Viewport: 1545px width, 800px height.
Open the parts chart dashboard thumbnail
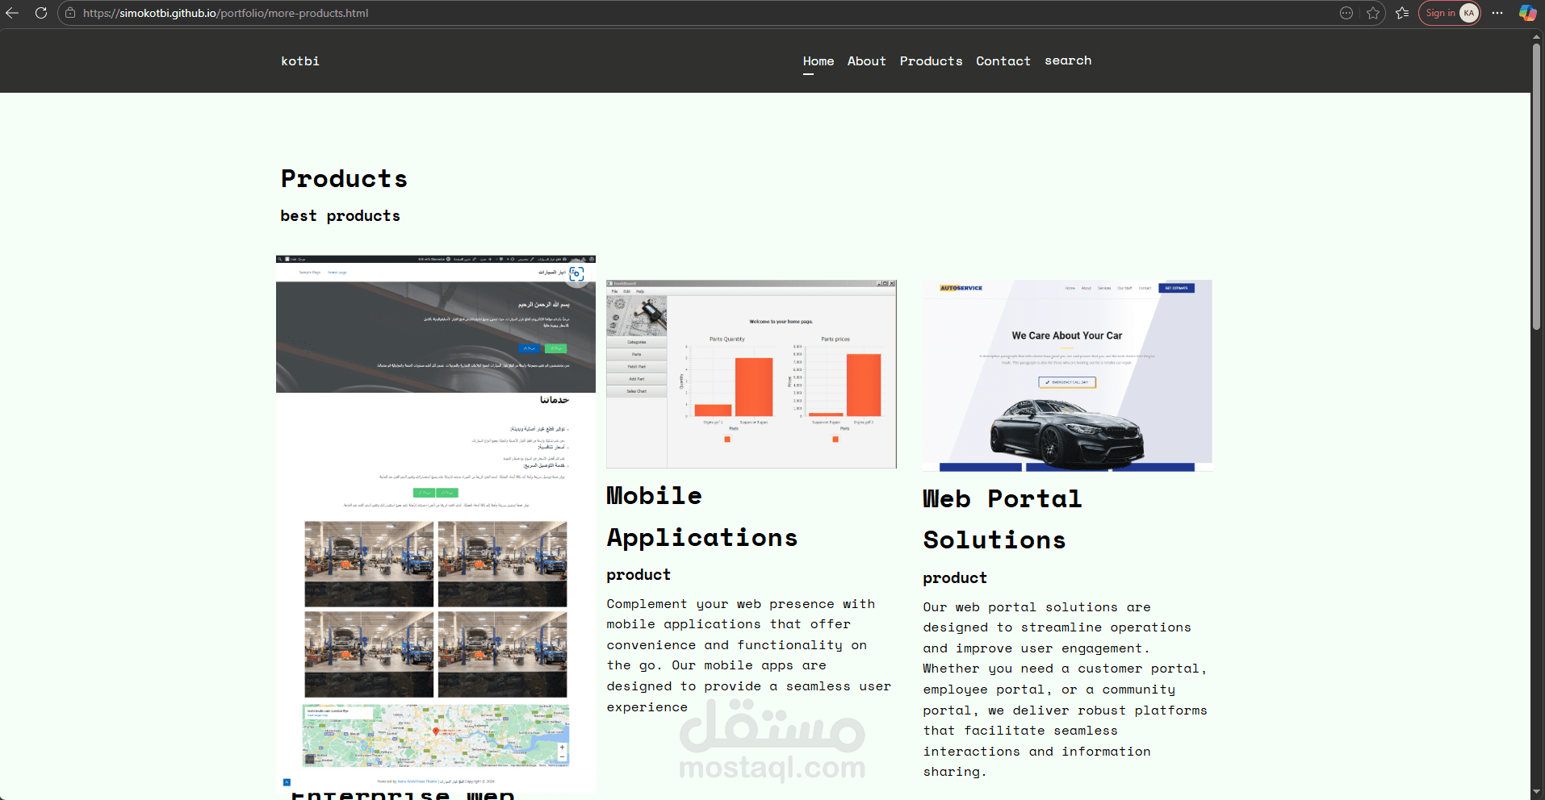[x=752, y=374]
